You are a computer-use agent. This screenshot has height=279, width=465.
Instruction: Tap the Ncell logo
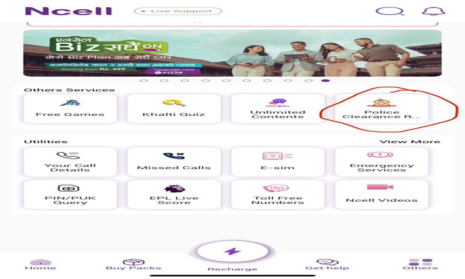(x=68, y=11)
